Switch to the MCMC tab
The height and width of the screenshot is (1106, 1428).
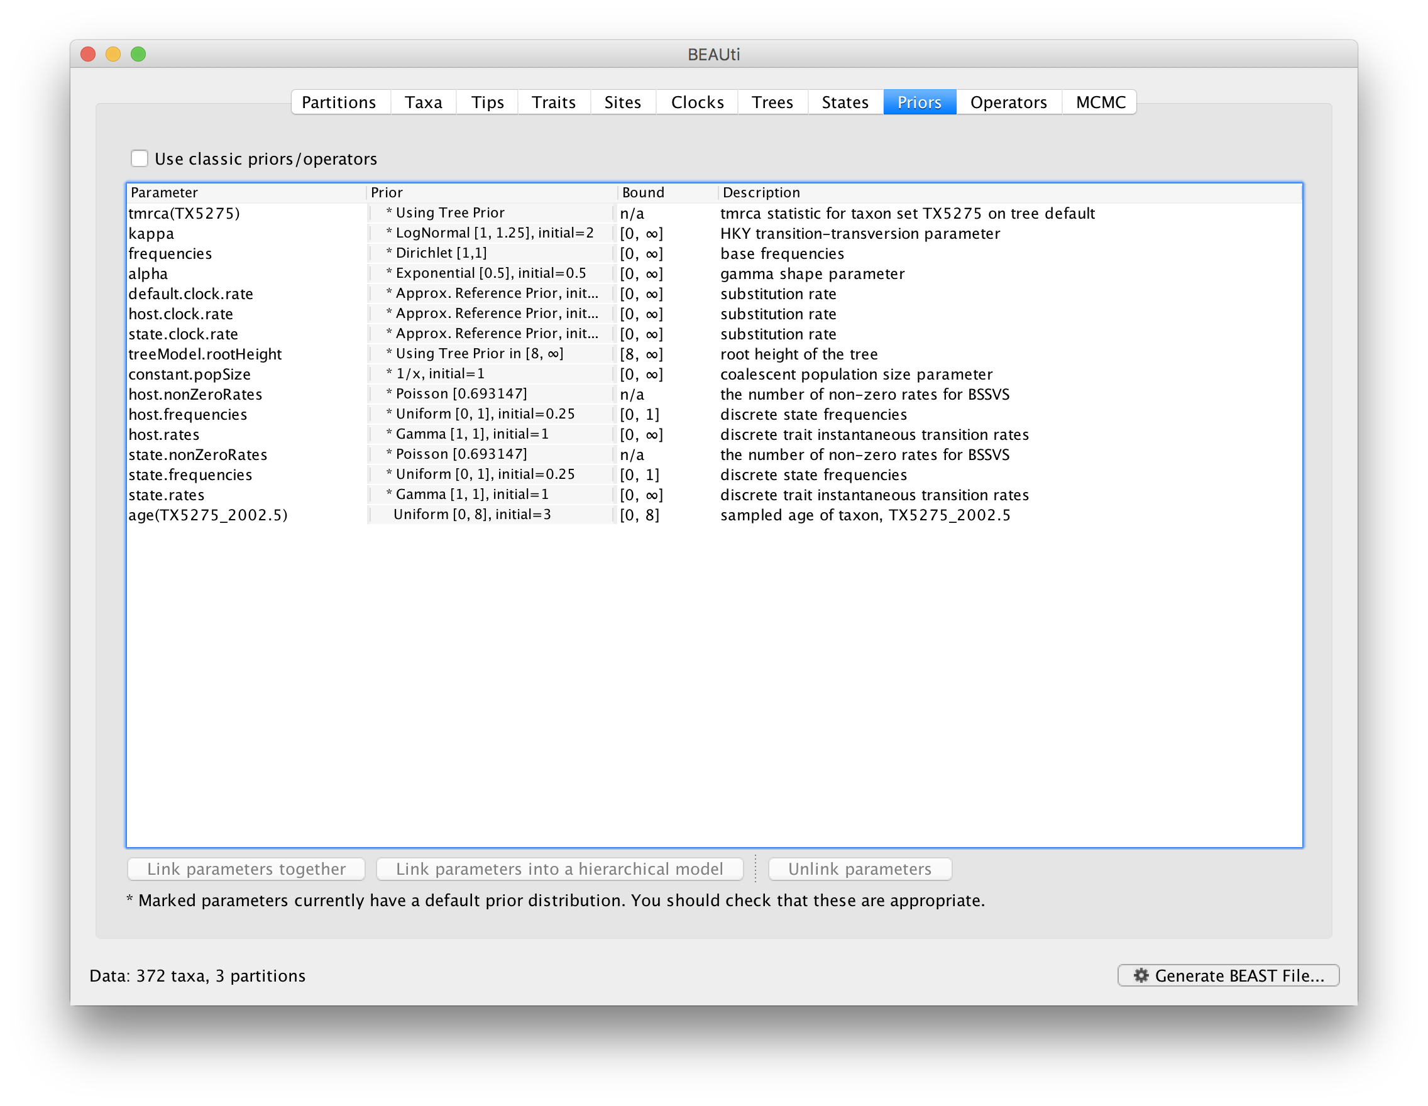coord(1100,102)
